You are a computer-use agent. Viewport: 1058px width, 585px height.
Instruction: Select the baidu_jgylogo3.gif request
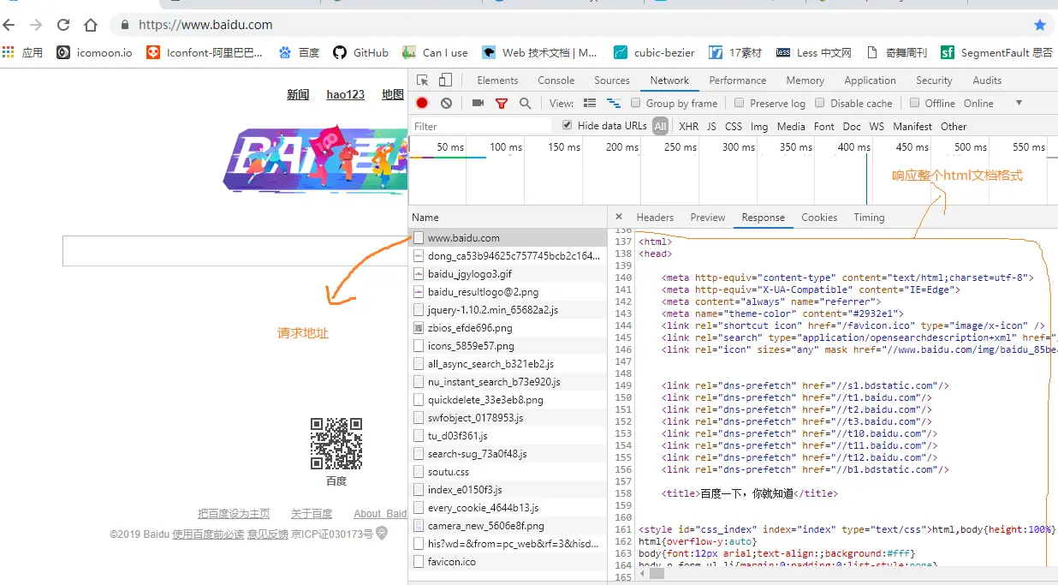click(508, 274)
